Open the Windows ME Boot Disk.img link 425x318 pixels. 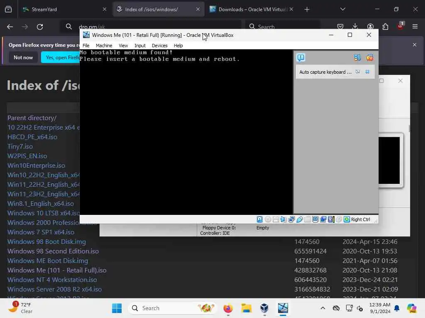(48, 261)
